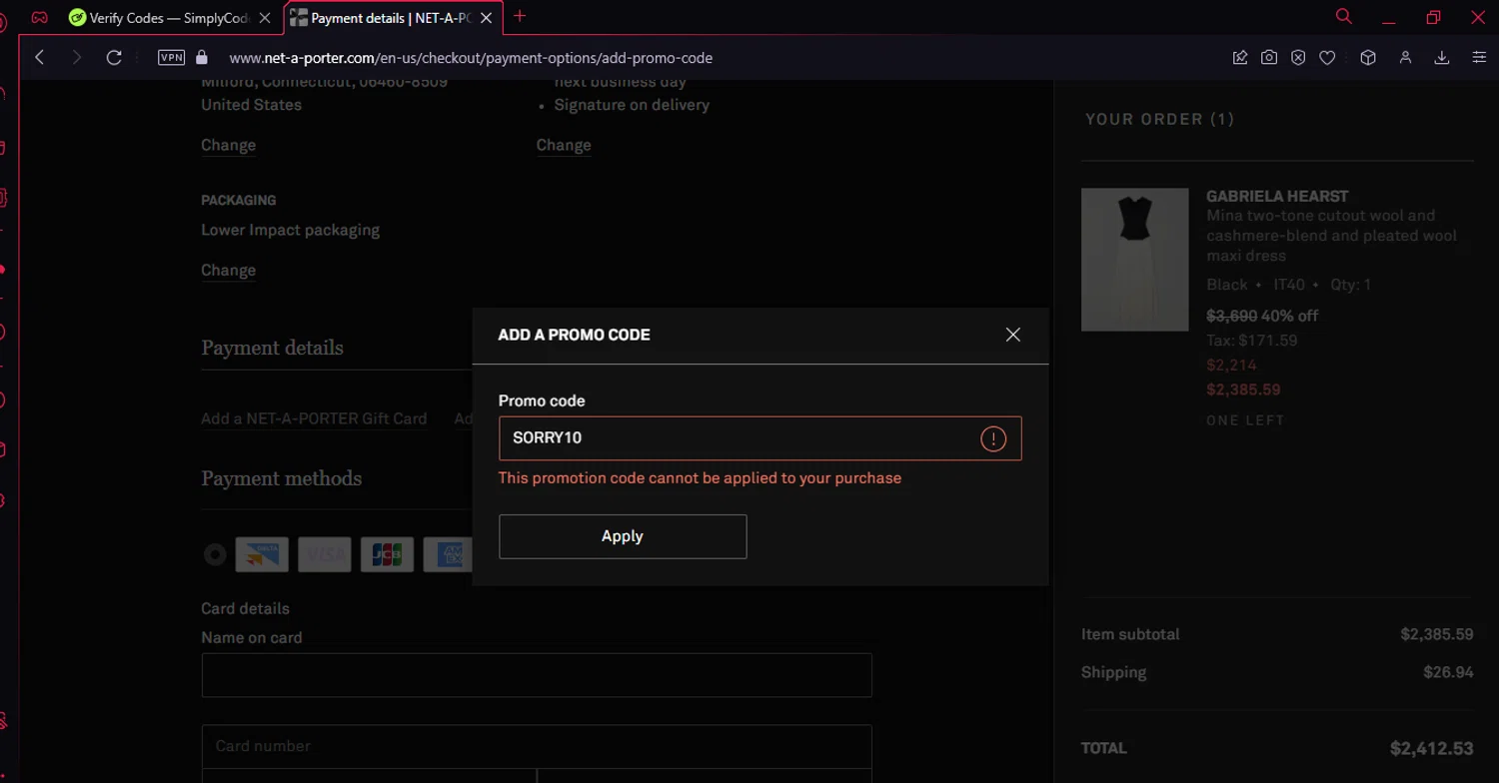Screen dimensions: 1499x783
Task: Click the Name on card field
Action: 537,675
